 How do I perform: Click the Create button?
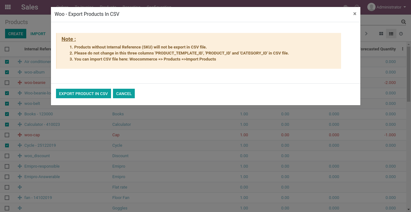pyautogui.click(x=16, y=34)
